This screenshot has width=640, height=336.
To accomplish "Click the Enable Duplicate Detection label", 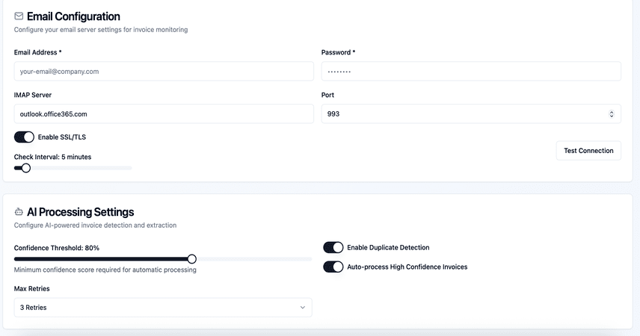I will coord(388,247).
